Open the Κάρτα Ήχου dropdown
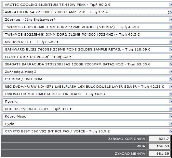 coord(87,116)
